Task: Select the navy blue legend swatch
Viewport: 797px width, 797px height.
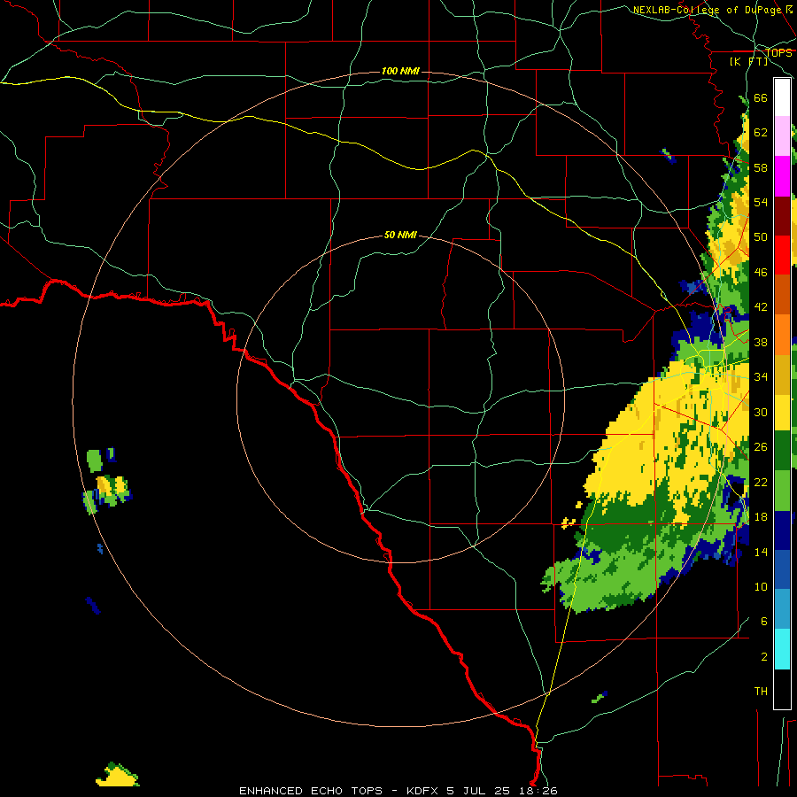Action: (x=782, y=530)
